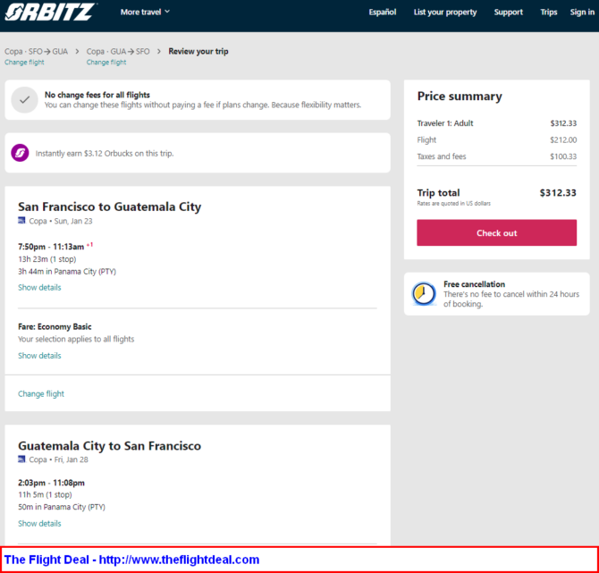Click the Price summary heading

click(x=460, y=97)
